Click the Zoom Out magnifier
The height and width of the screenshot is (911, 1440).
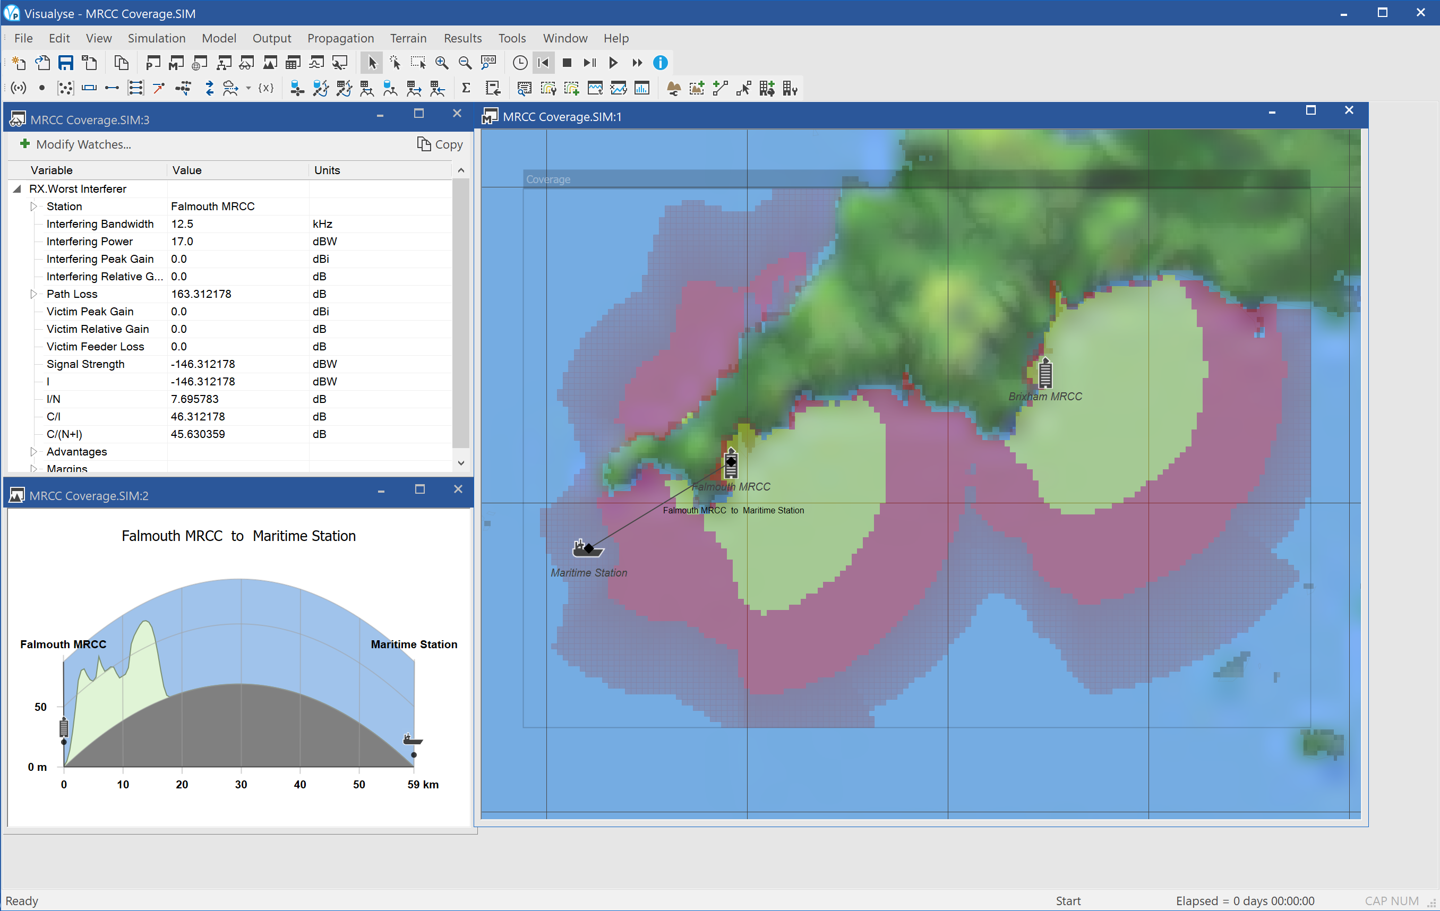click(465, 63)
